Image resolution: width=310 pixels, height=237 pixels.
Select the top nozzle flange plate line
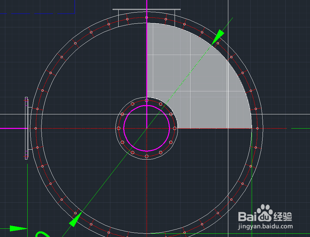click(147, 9)
